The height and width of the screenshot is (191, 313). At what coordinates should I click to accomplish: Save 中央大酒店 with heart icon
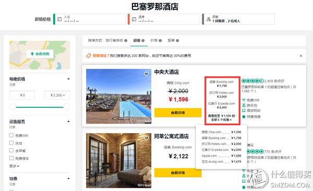(x=146, y=74)
